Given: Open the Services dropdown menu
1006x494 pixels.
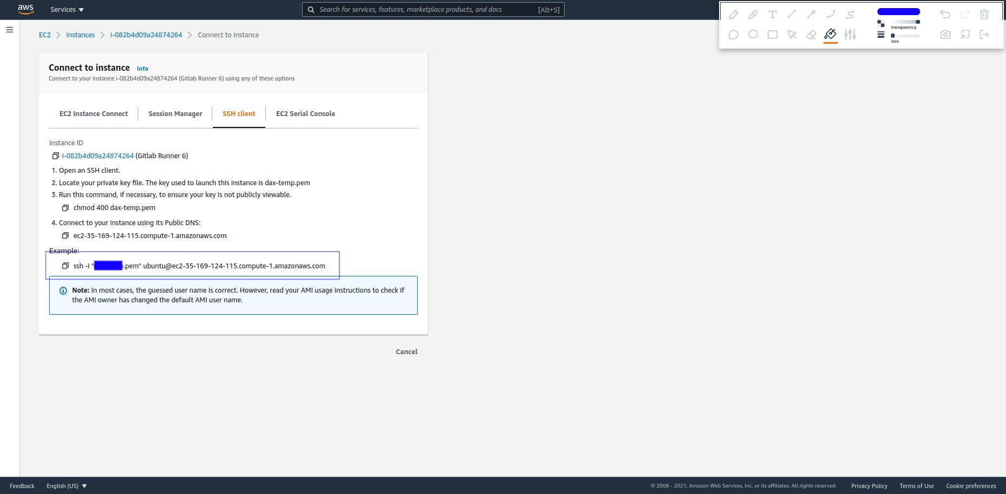Looking at the screenshot, I should [67, 10].
